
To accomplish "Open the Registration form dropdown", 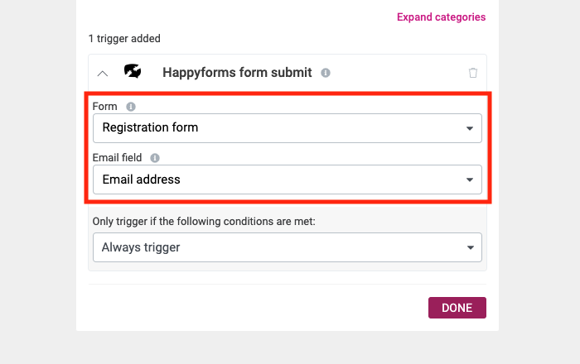I will coord(287,128).
